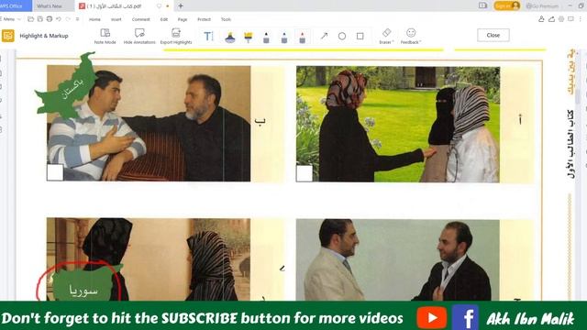Image resolution: width=587 pixels, height=330 pixels.
Task: Select the yellow highlighter brush tool
Action: (248, 37)
